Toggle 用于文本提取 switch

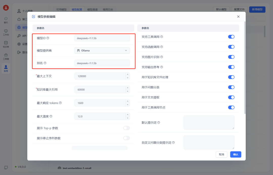pos(231,97)
